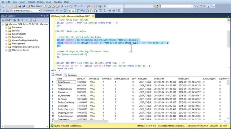Close the SQLQuery1.sql tab
This screenshot has height=129, width=231.
93,16
